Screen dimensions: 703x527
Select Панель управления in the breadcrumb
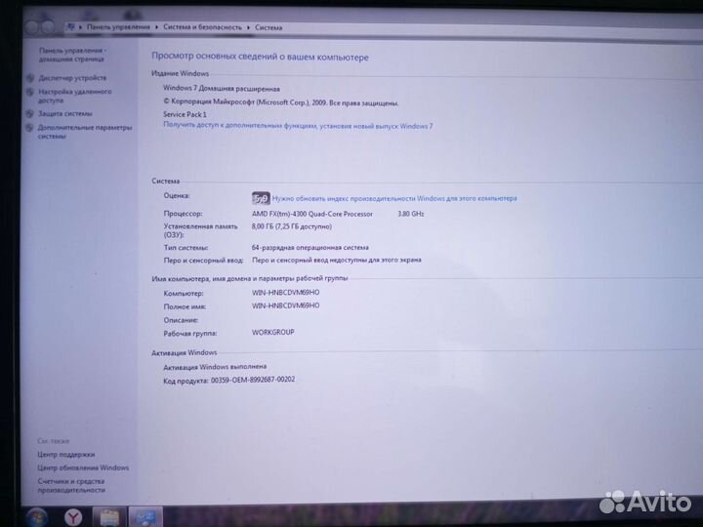118,27
